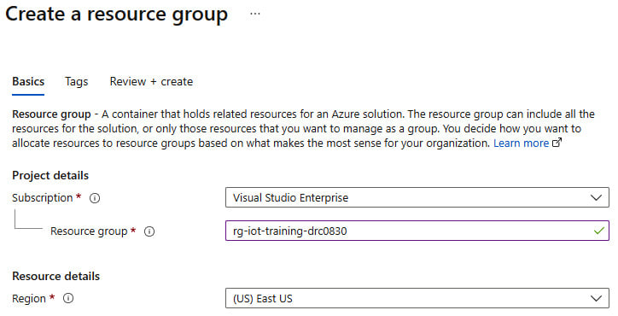Image resolution: width=618 pixels, height=316 pixels.
Task: Follow the Learn more link
Action: click(x=521, y=143)
